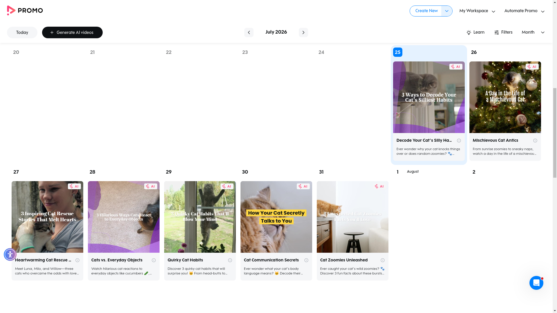Viewport: 557px width, 313px height.
Task: Go to previous month arrow
Action: tap(249, 32)
